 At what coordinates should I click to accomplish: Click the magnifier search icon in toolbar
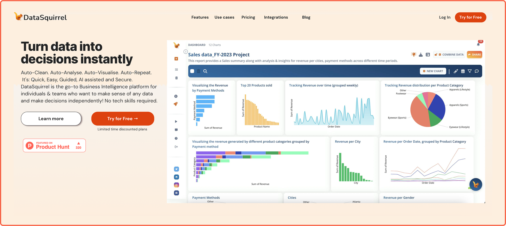point(205,71)
